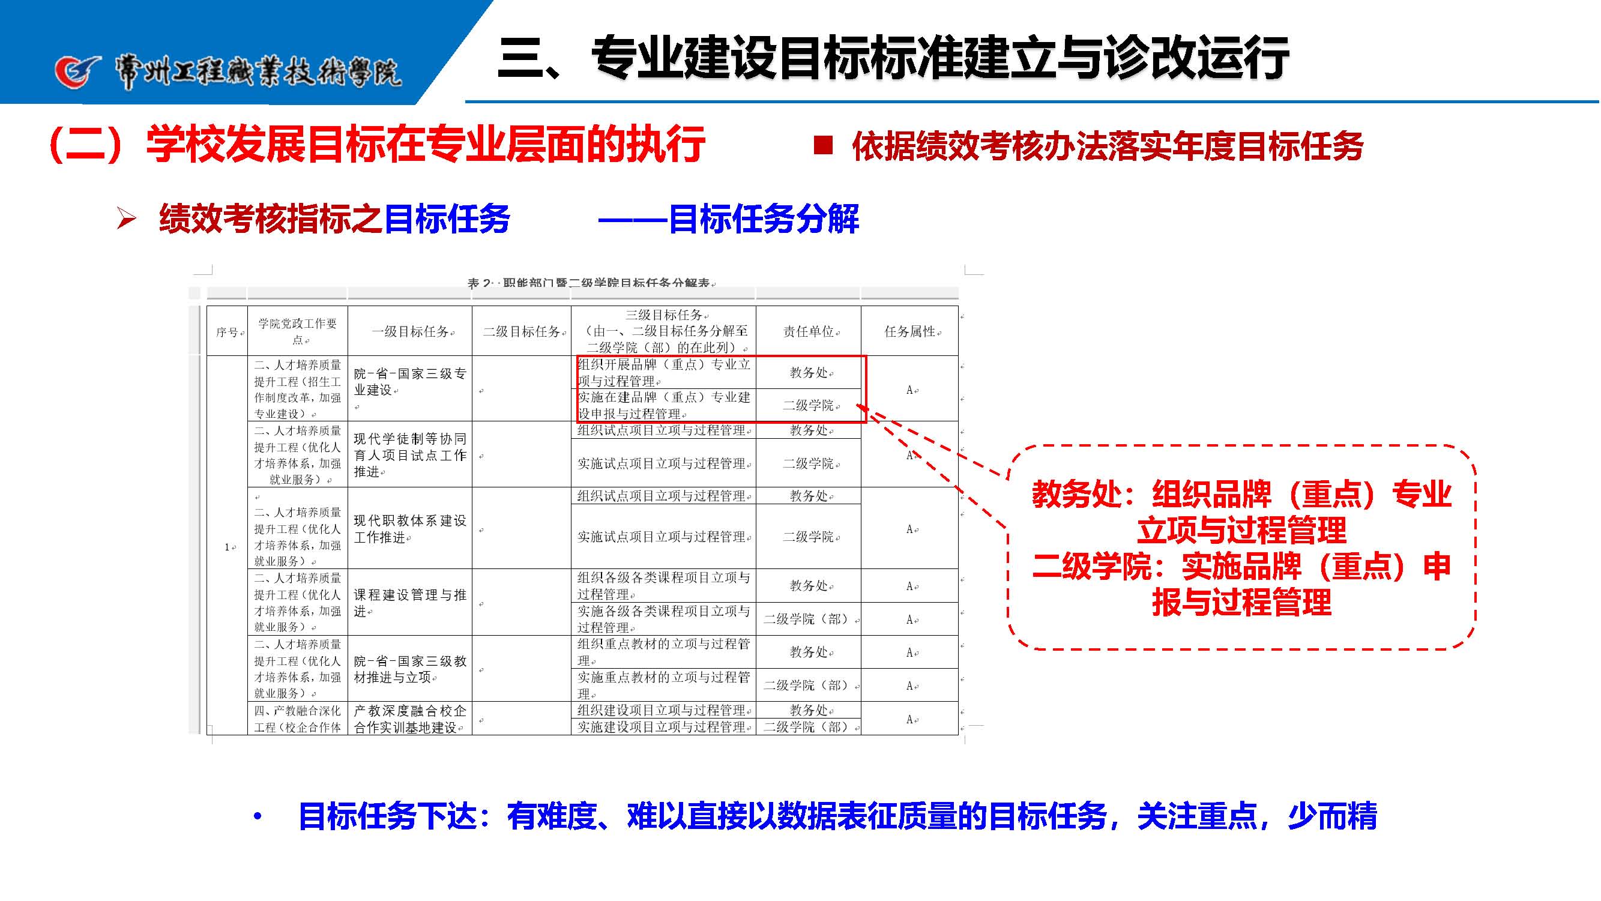Click the cell 产教深度融合校企合作实训基地建设

(x=409, y=719)
